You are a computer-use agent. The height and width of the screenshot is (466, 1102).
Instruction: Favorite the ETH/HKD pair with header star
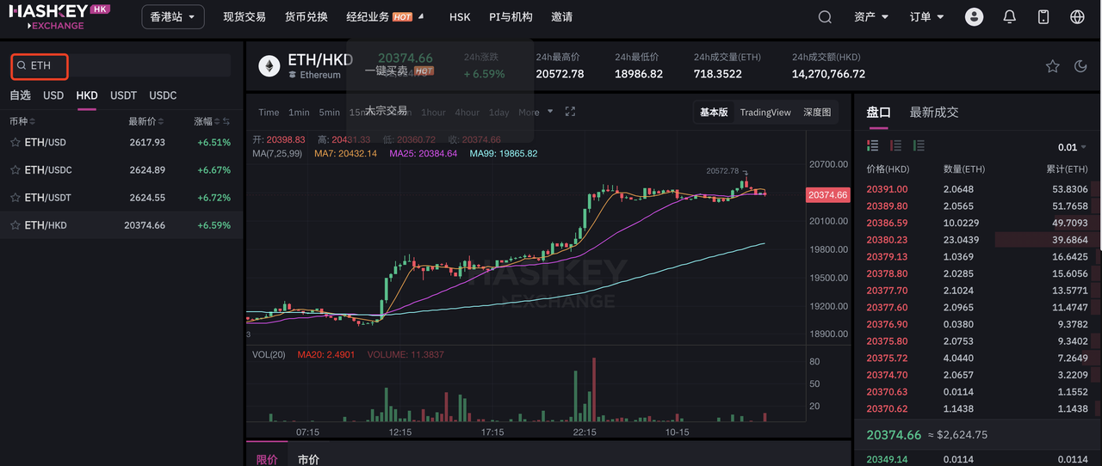tap(1052, 66)
